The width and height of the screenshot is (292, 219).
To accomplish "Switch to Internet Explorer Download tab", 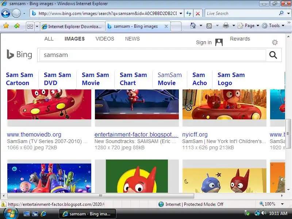I will (x=72, y=26).
